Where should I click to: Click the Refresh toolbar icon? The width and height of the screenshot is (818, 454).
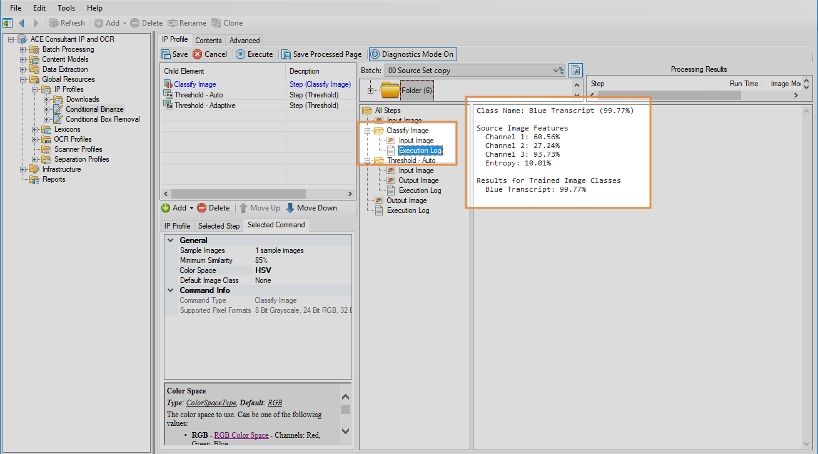coord(54,23)
